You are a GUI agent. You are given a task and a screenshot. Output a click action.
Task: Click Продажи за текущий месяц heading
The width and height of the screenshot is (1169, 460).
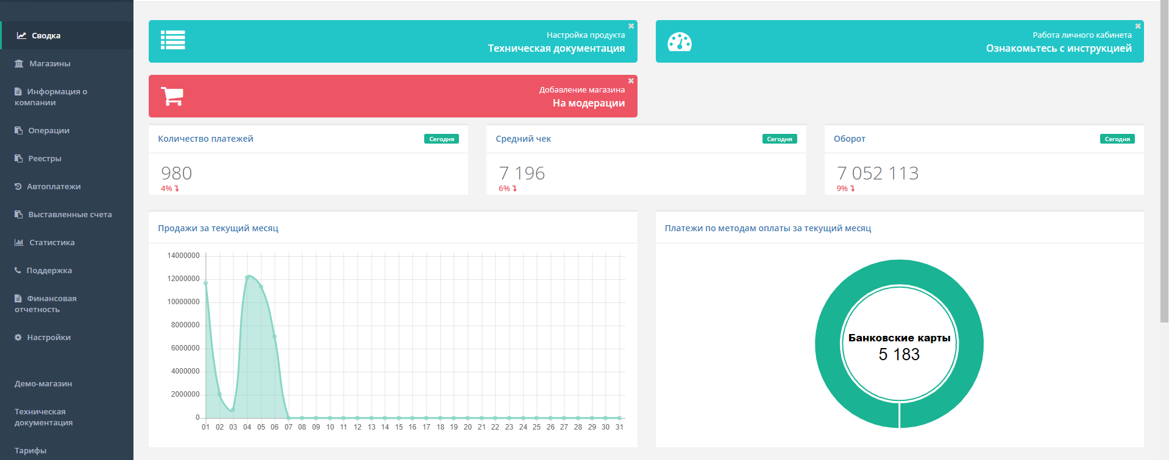point(218,228)
